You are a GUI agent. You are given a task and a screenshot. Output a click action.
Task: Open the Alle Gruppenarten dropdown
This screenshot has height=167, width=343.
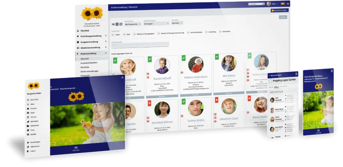point(133,24)
